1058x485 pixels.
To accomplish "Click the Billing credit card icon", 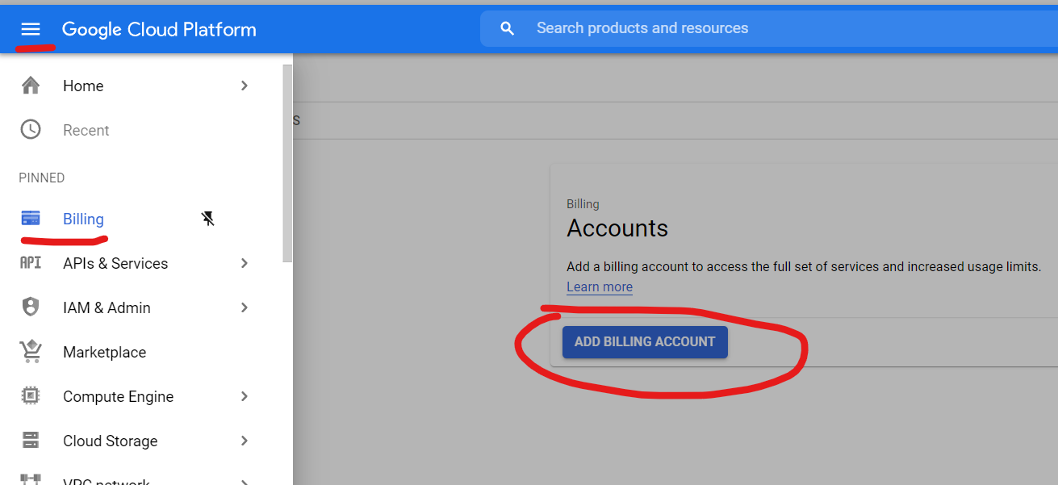I will pos(31,219).
